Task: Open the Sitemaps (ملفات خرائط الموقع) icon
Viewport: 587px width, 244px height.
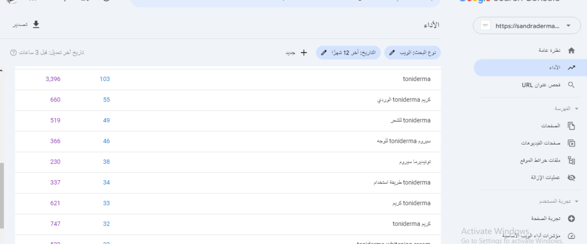Action: (x=571, y=160)
